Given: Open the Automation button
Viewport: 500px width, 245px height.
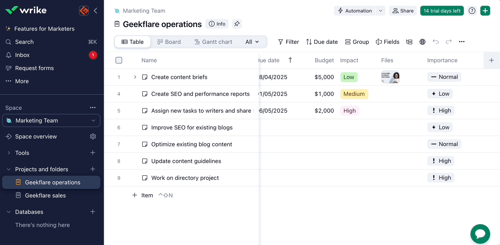Looking at the screenshot, I should pos(354,11).
